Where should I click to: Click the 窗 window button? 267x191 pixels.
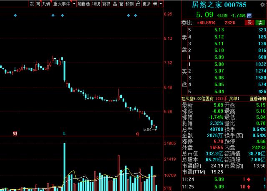(x=121, y=4)
